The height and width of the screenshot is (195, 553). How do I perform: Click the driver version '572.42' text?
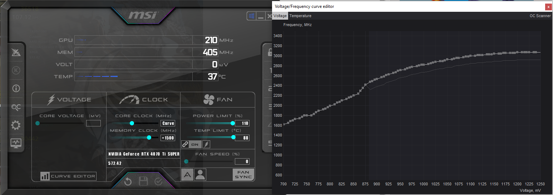pos(115,163)
